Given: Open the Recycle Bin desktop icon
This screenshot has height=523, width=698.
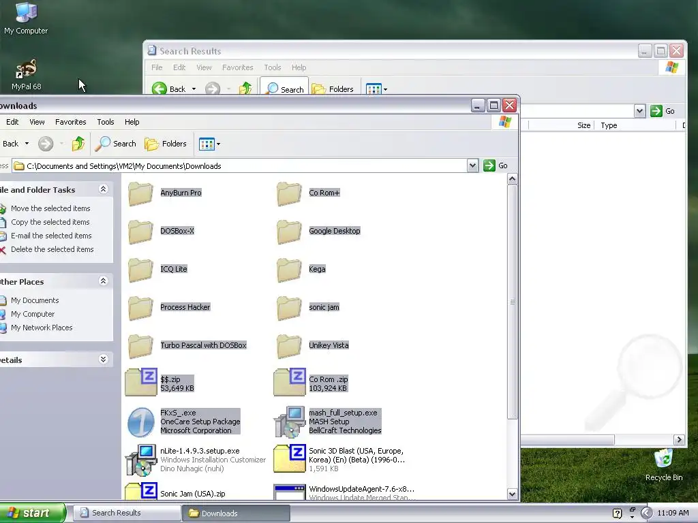Looking at the screenshot, I should [664, 459].
